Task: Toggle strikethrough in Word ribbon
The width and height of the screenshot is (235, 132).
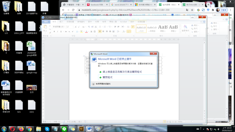Action: 66,32
